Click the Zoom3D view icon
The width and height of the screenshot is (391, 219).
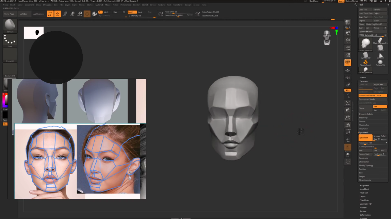[x=347, y=118]
